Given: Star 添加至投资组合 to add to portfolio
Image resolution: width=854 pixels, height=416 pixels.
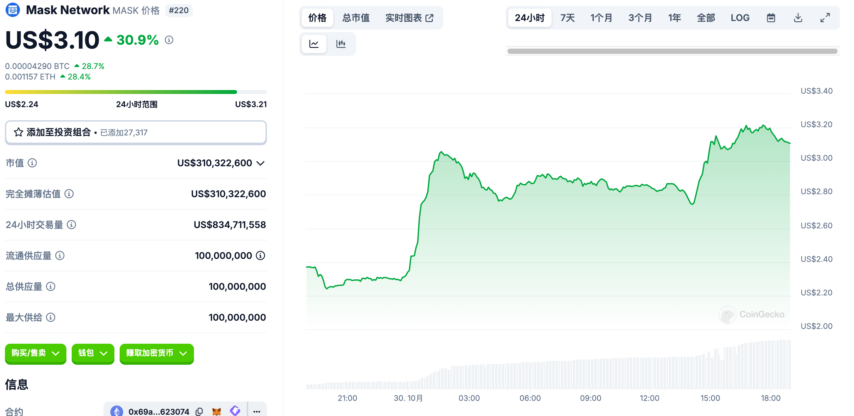Looking at the screenshot, I should click(18, 132).
